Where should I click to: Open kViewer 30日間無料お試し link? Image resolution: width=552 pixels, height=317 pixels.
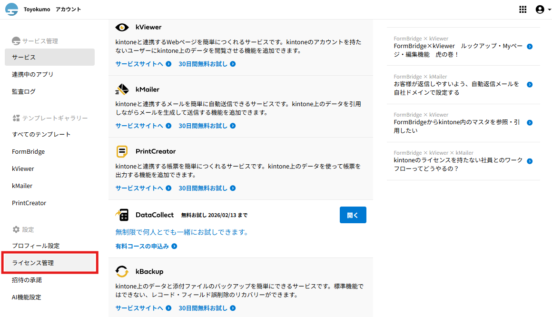click(x=207, y=64)
